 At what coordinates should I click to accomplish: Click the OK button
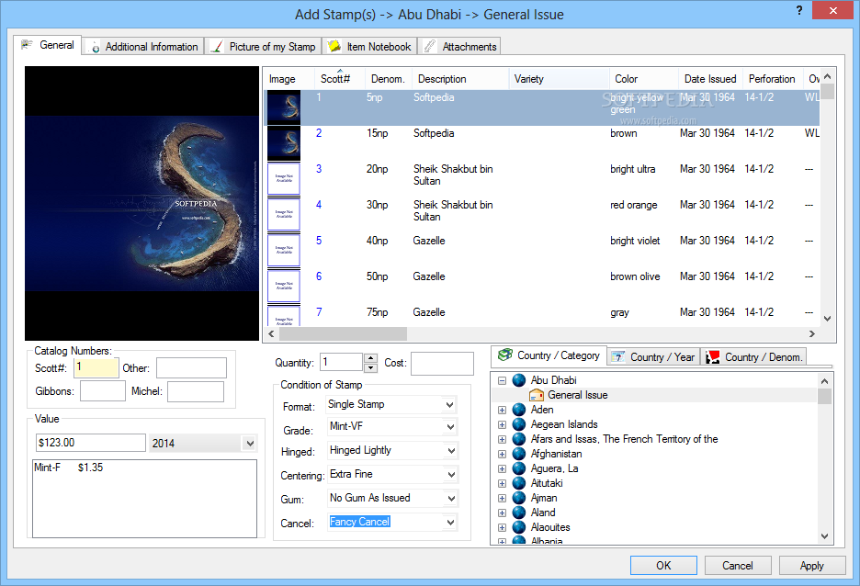663,565
